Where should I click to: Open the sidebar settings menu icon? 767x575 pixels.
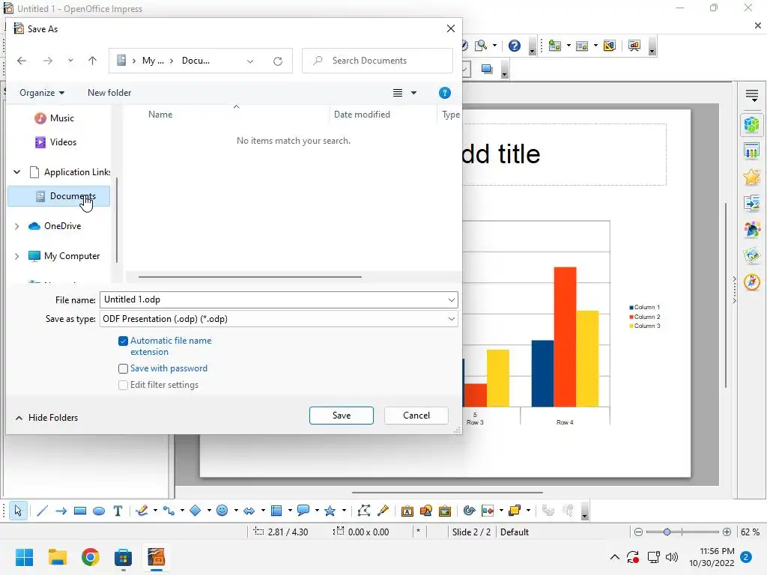pos(752,95)
